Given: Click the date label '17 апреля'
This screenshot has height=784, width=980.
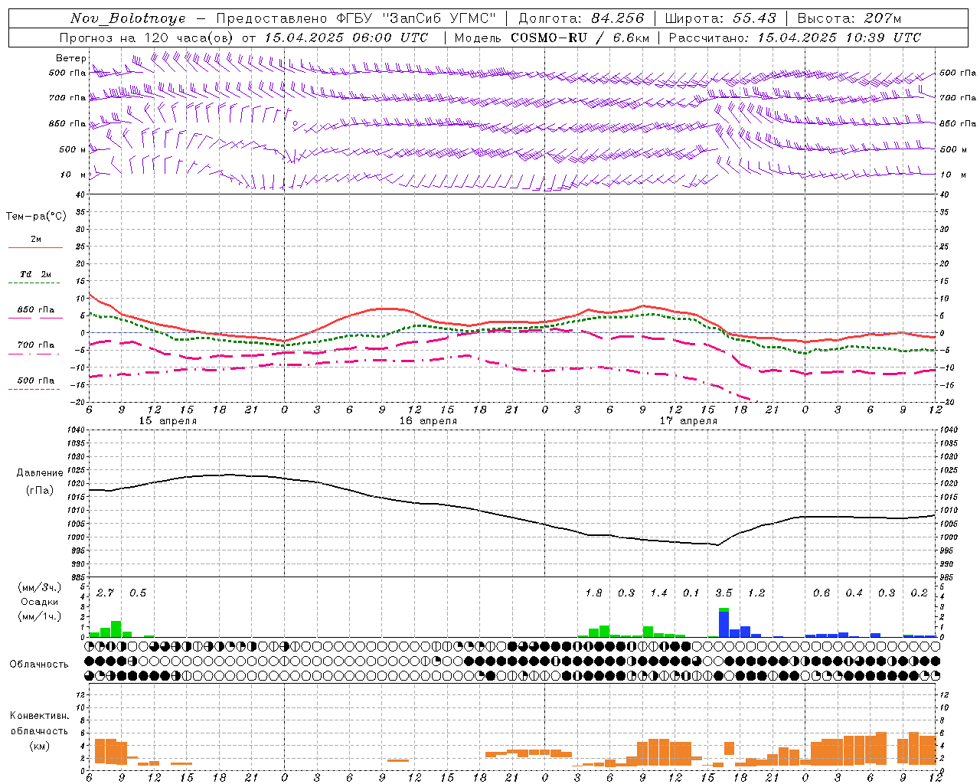Looking at the screenshot, I should point(688,421).
